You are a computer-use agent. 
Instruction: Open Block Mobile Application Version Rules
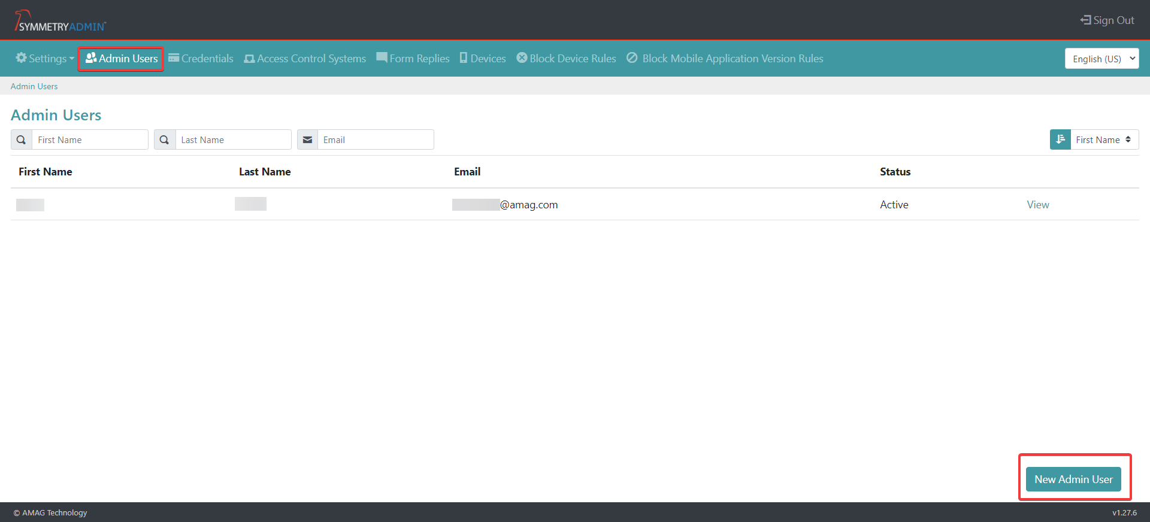725,58
